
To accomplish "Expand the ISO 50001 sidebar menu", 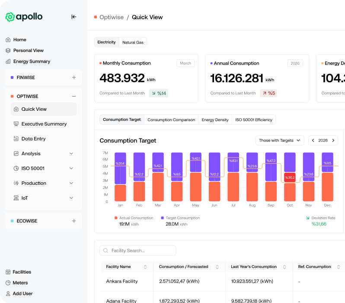I will coord(71,168).
